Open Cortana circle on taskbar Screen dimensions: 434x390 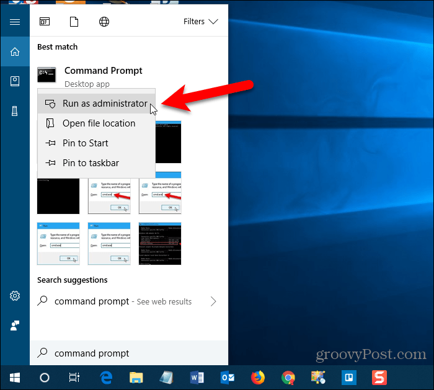[45, 378]
